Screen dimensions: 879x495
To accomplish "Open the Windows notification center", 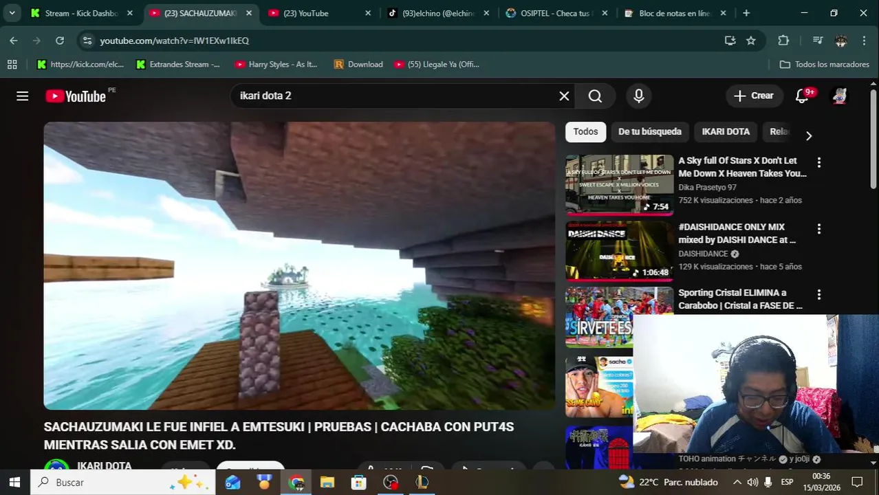I will click(857, 483).
